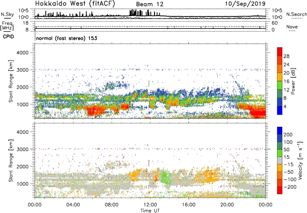
Task: Click the 'Slant Range [km]' label of velocity panel
Action: click(x=11, y=160)
